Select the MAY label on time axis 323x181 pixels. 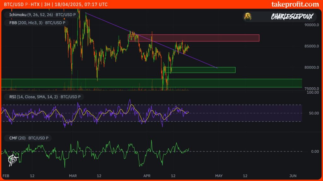pyautogui.click(x=219, y=176)
